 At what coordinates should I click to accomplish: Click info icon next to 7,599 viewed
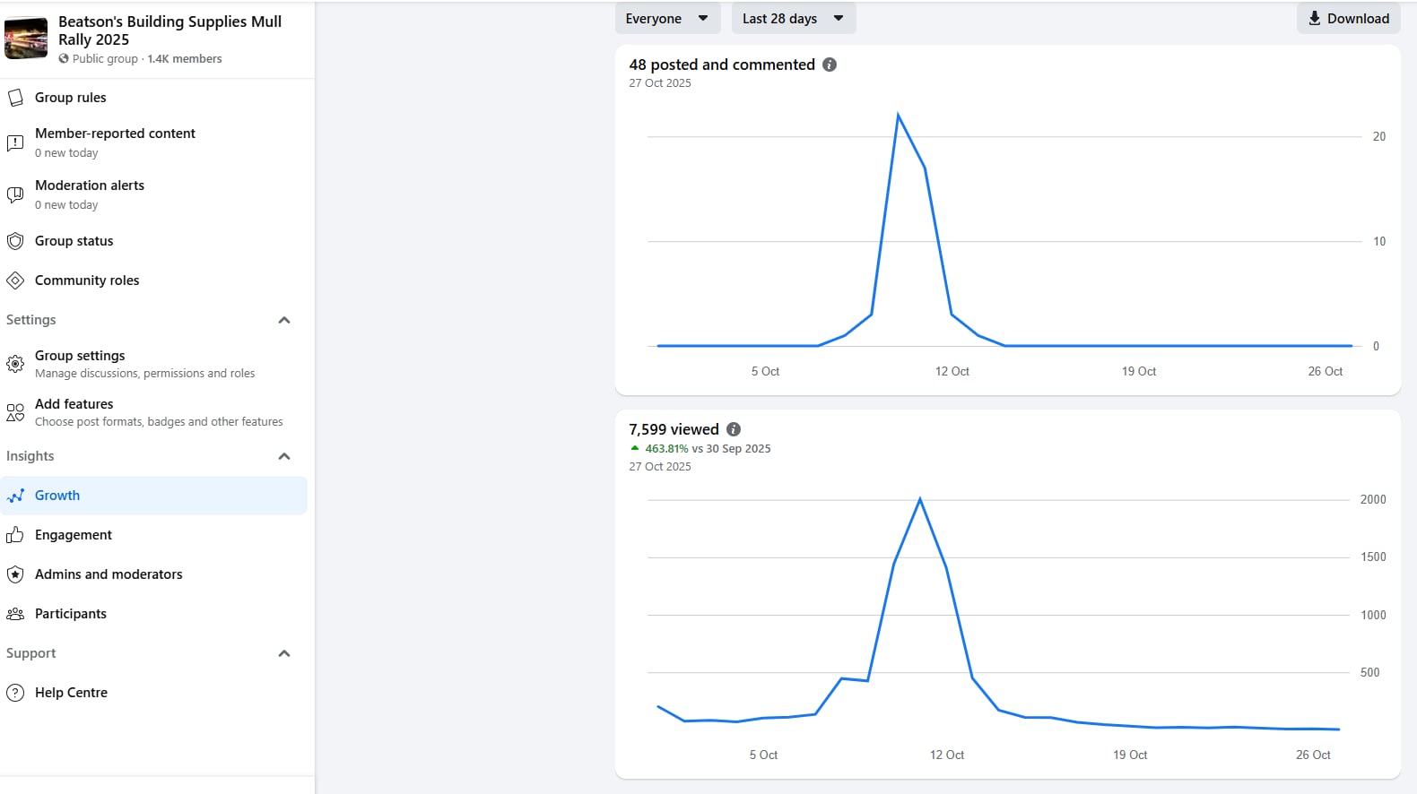734,429
